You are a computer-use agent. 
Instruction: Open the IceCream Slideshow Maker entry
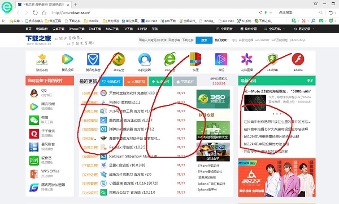(x=133, y=156)
